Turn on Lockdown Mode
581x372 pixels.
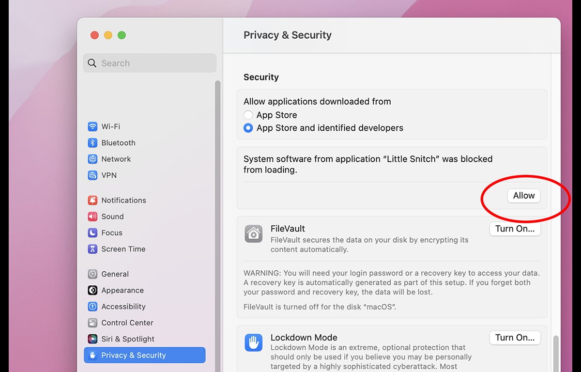tap(515, 338)
